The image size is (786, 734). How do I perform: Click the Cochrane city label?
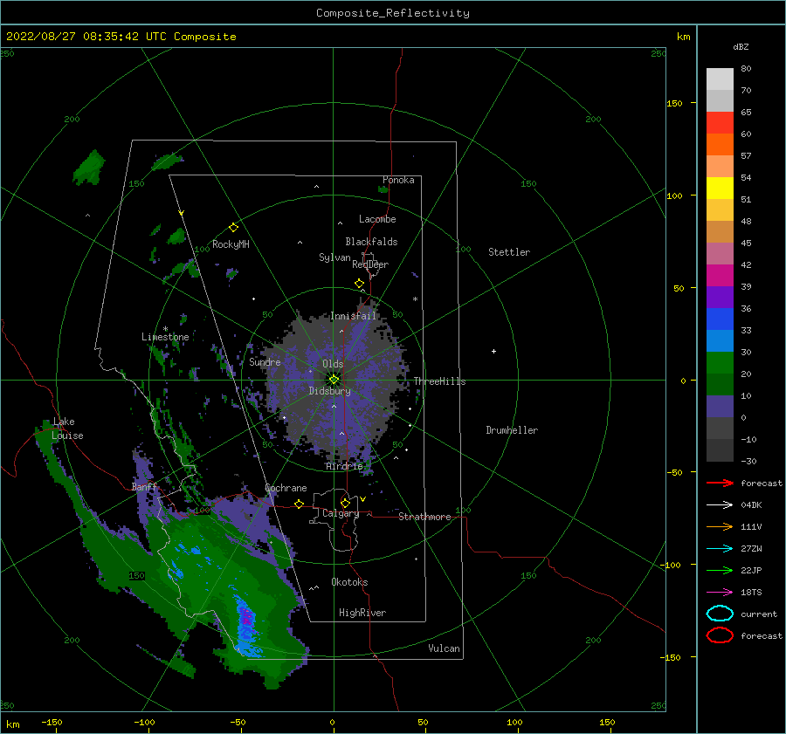pos(286,488)
